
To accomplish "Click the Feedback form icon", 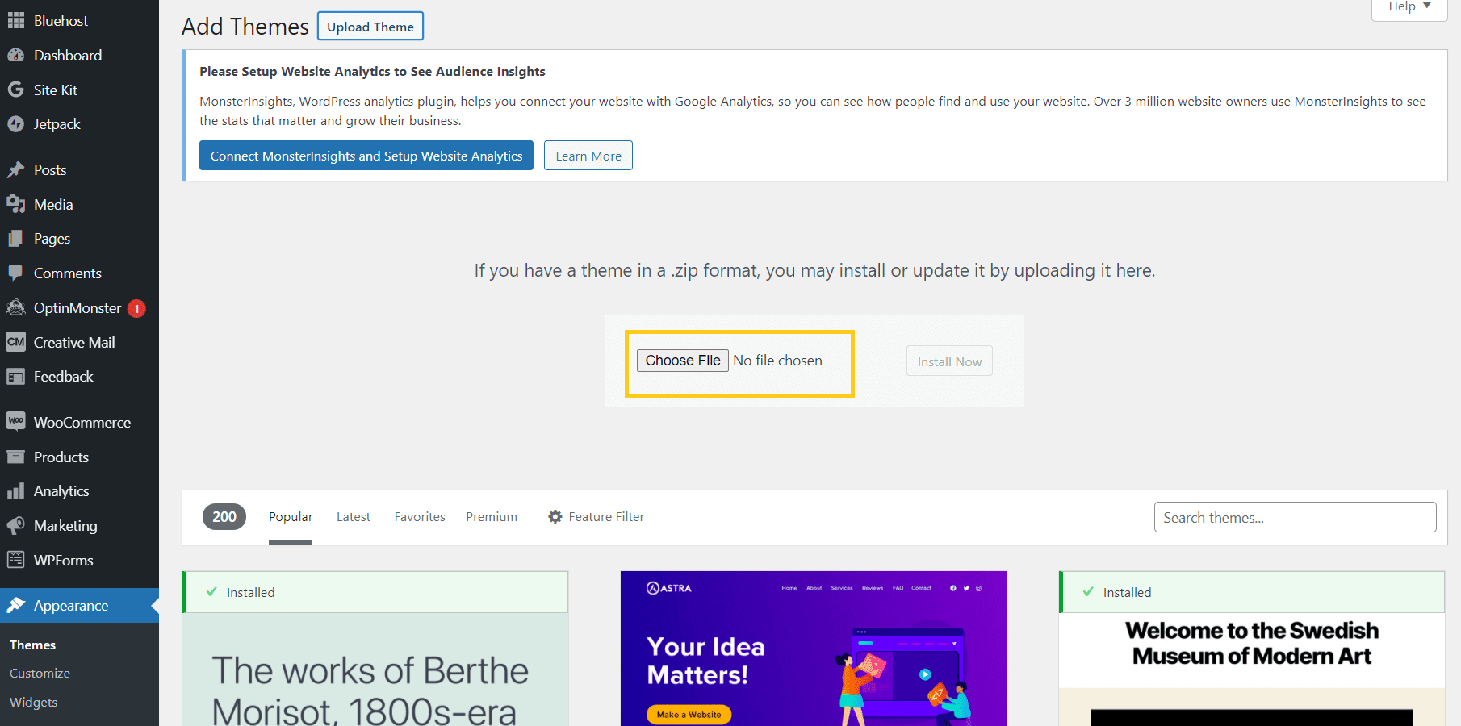I will tap(16, 377).
